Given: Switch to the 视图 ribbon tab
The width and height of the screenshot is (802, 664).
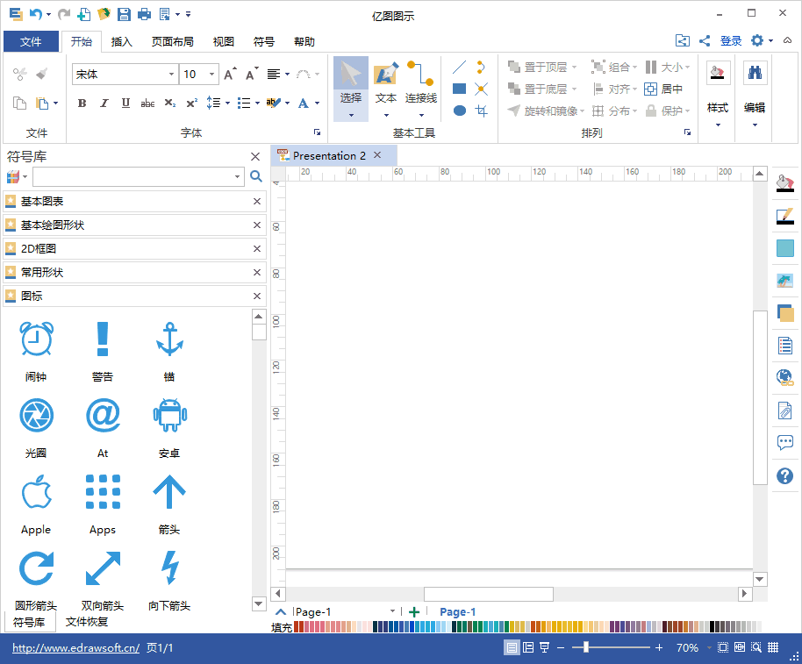Looking at the screenshot, I should pyautogui.click(x=223, y=41).
